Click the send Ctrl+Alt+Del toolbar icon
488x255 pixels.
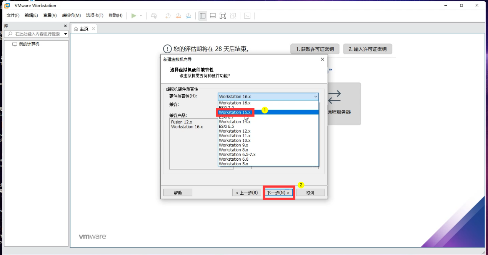click(x=153, y=16)
